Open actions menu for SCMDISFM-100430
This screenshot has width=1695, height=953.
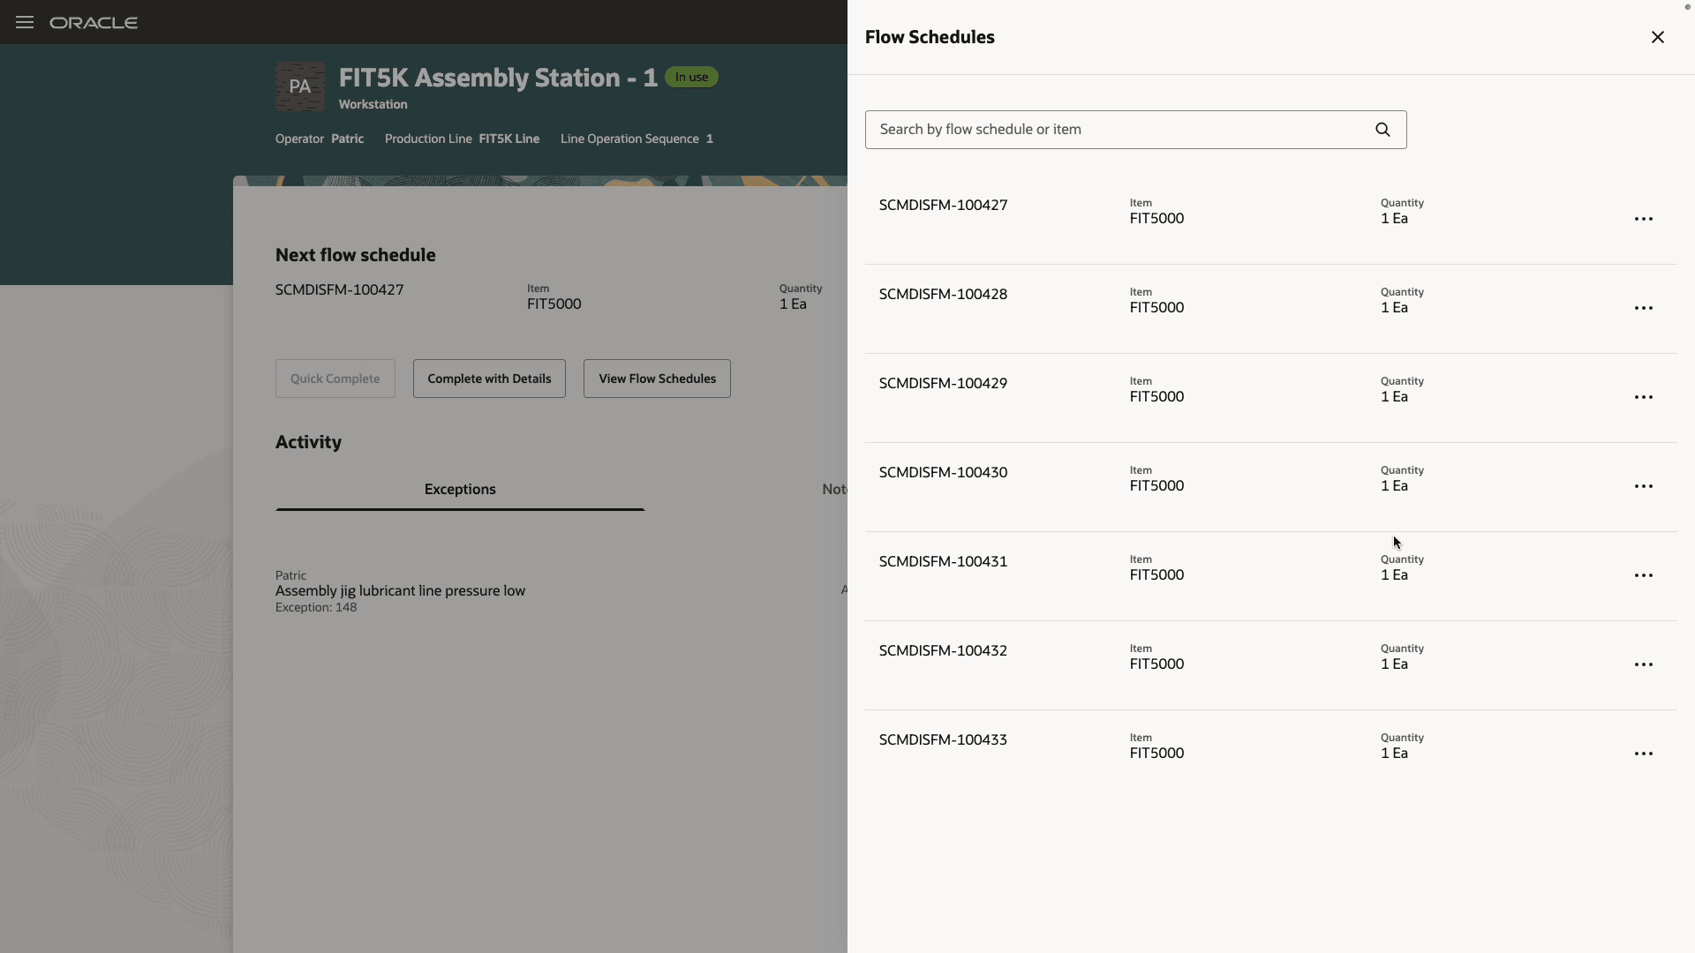pos(1643,486)
